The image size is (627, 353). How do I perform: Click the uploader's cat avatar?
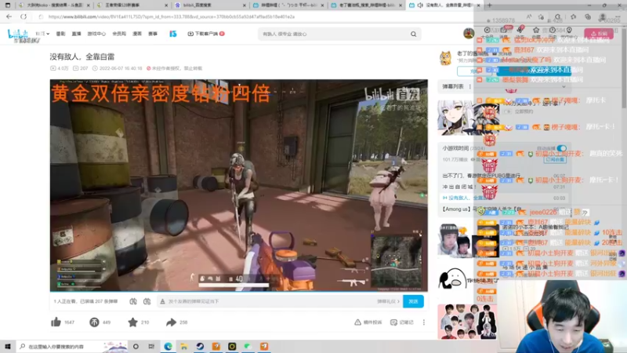point(445,58)
